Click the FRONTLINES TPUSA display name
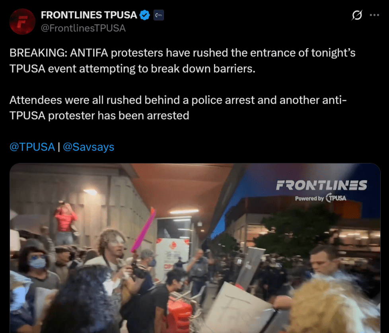This screenshot has width=389, height=333. pyautogui.click(x=89, y=15)
